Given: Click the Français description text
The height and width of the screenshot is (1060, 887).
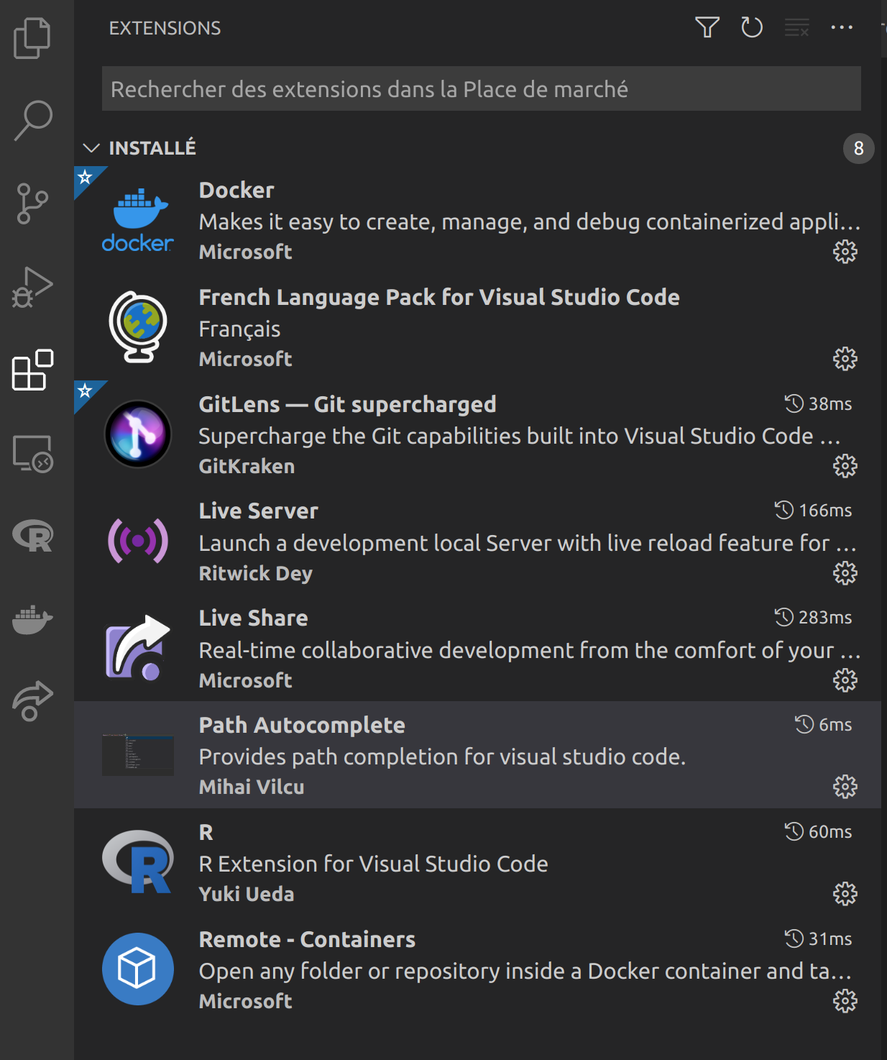Looking at the screenshot, I should pyautogui.click(x=239, y=329).
